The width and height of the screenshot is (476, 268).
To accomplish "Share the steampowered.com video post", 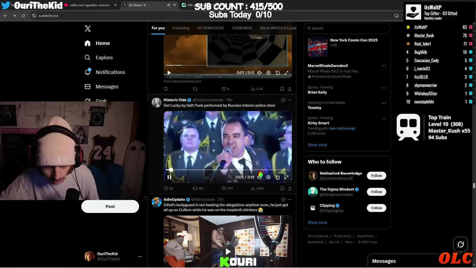I will (x=290, y=89).
